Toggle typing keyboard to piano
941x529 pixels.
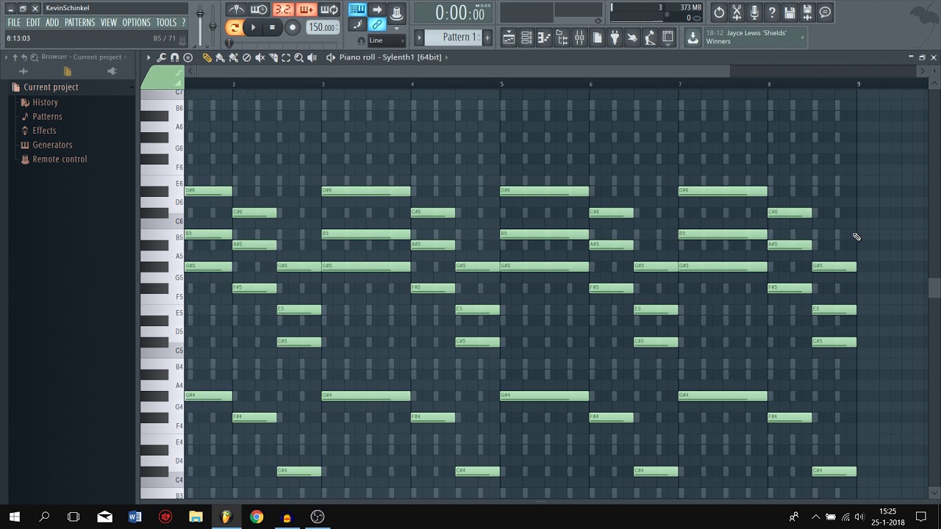pos(357,10)
